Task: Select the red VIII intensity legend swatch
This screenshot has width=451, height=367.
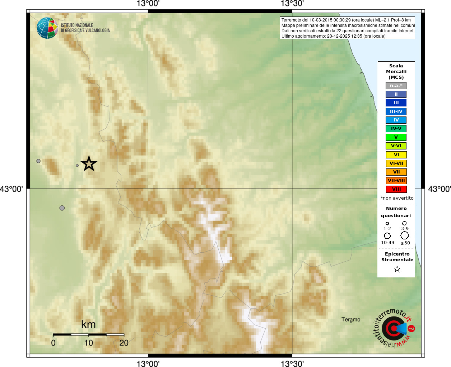Action: [x=396, y=189]
